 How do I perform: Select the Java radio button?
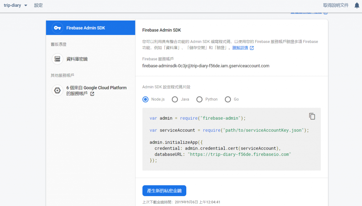pos(175,99)
